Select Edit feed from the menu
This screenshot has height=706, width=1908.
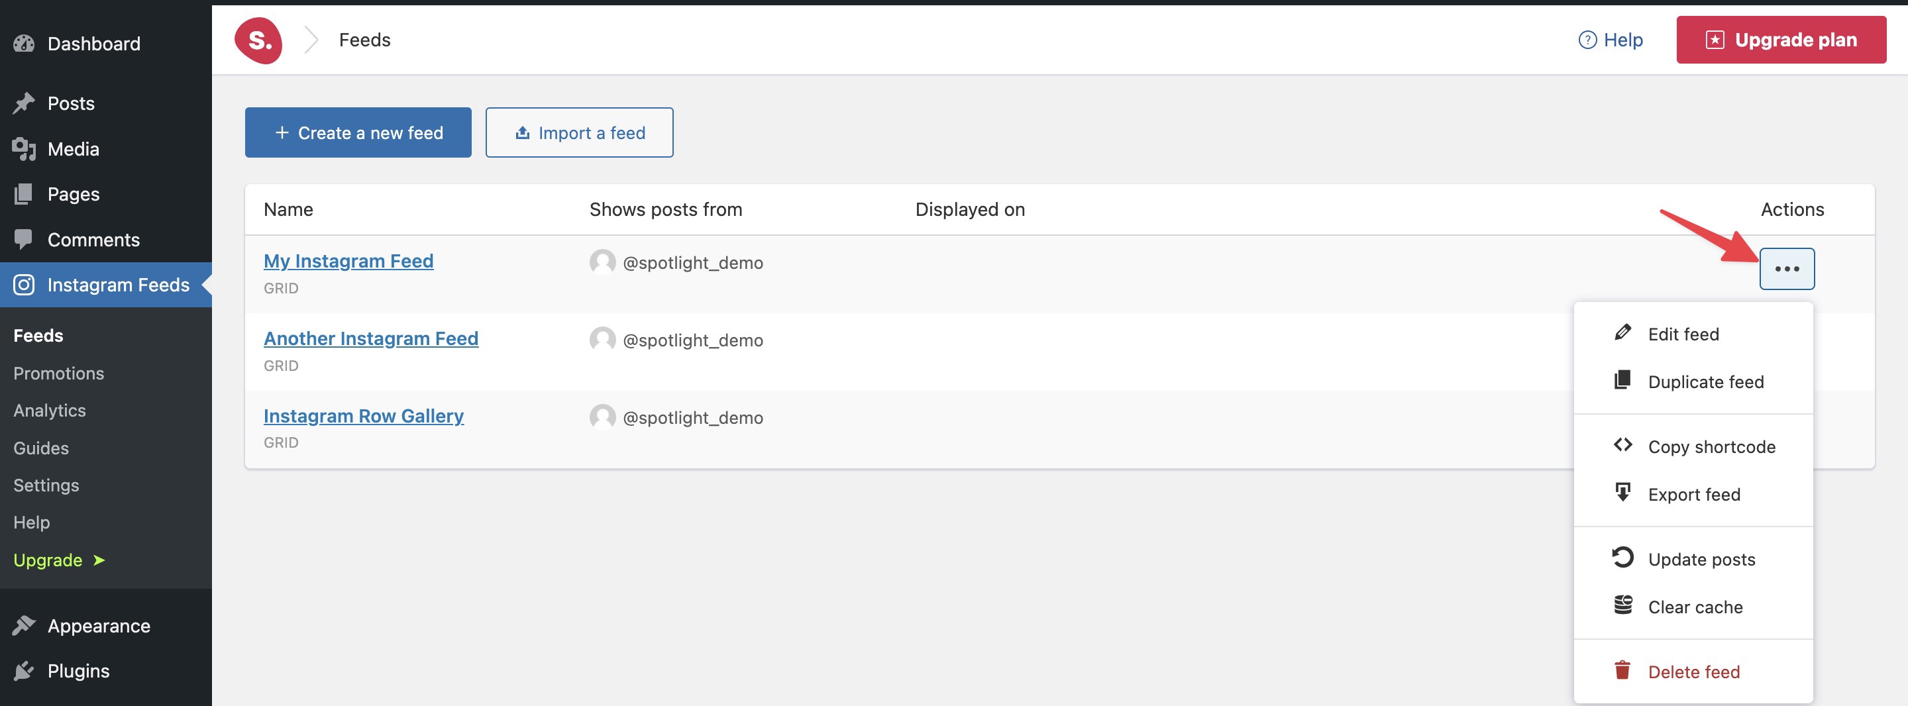pos(1693,334)
